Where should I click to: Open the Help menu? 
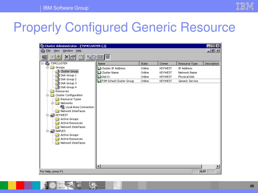79,51
